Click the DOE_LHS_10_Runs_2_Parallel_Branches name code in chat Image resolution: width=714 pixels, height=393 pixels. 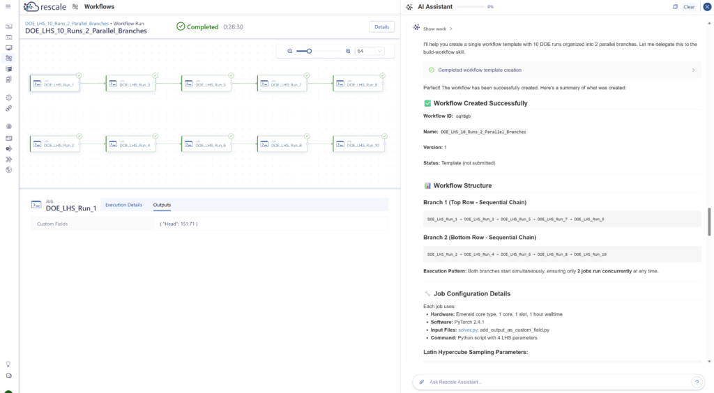tap(483, 132)
